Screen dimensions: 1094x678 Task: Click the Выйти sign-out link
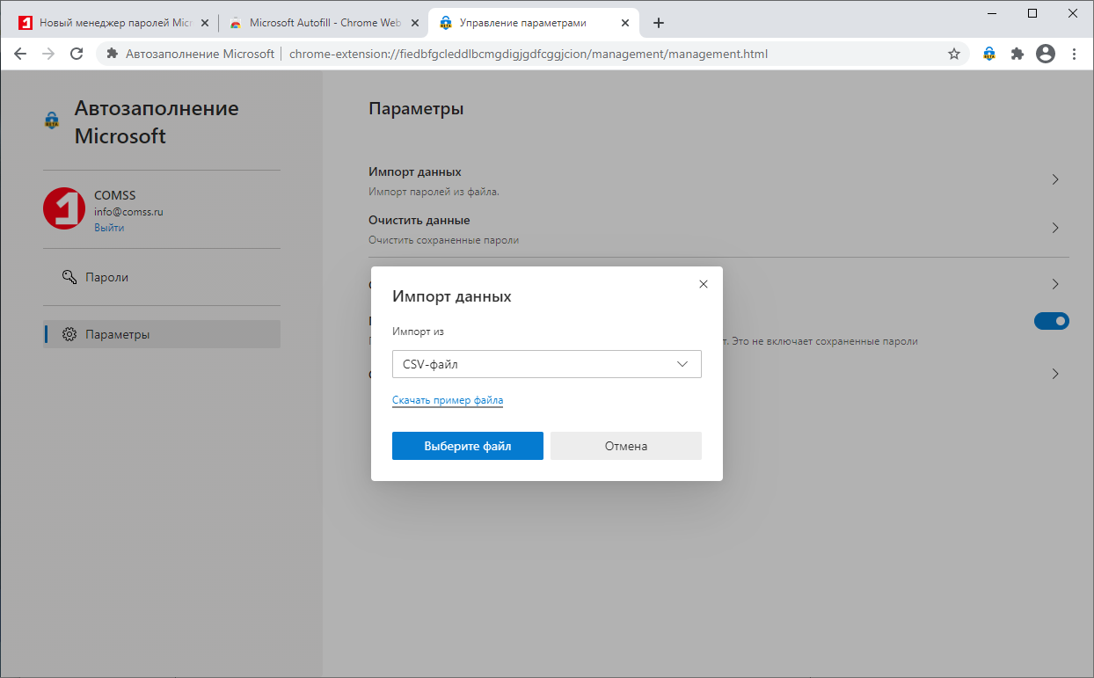[109, 228]
